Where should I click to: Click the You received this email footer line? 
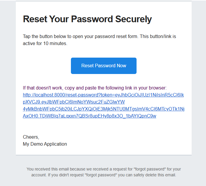(104, 169)
